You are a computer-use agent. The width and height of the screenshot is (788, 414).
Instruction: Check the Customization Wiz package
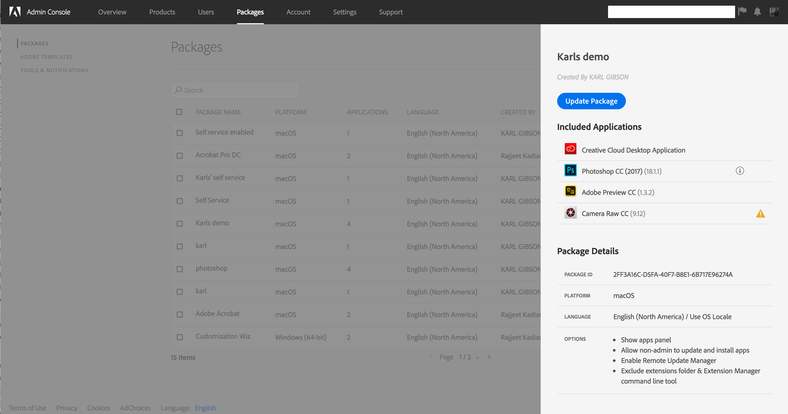(179, 337)
